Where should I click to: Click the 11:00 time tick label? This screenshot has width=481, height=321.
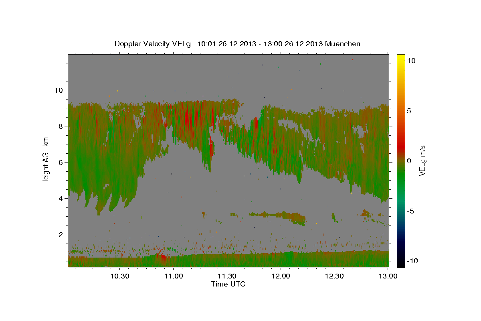[174, 276]
